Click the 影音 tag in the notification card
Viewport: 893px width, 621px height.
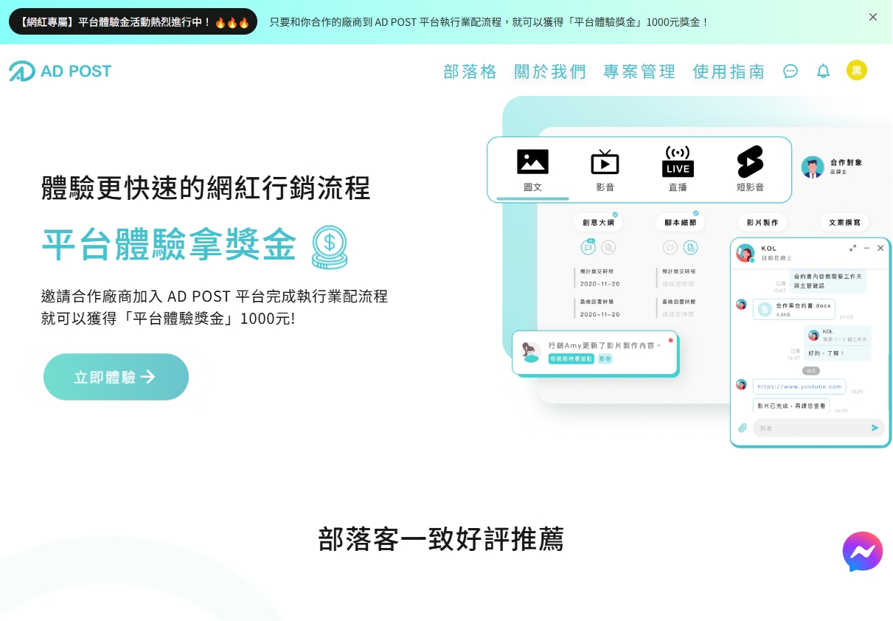tap(605, 358)
